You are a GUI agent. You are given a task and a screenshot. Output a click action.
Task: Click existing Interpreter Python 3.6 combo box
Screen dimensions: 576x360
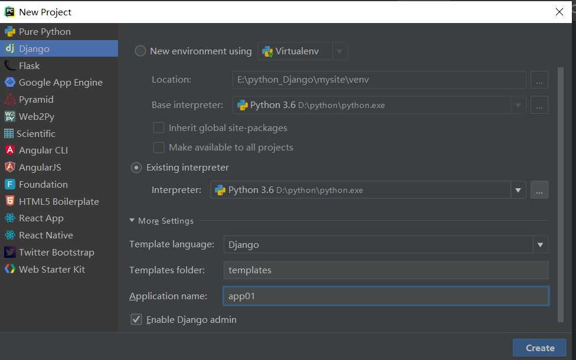368,190
